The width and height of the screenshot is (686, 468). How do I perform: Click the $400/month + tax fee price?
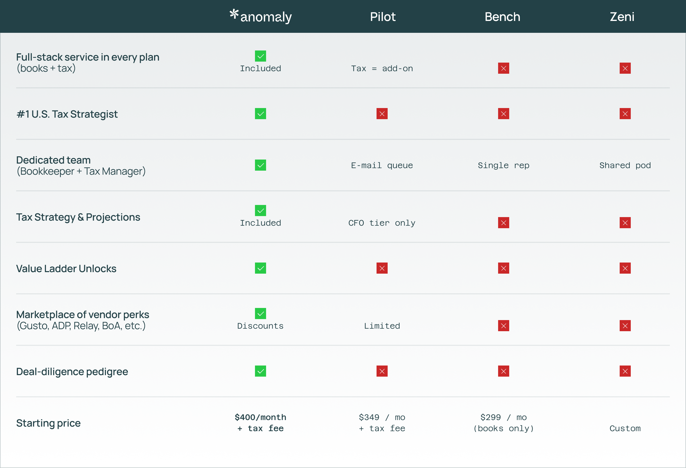click(x=260, y=423)
